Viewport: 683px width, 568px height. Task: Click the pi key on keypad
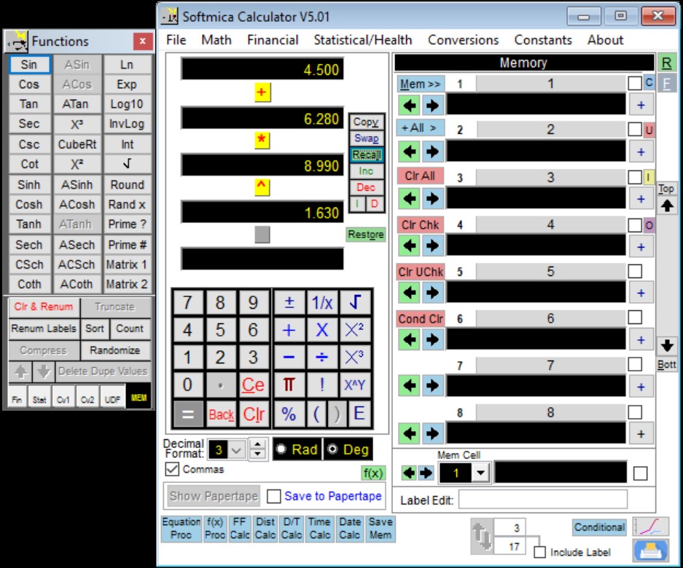tap(289, 384)
